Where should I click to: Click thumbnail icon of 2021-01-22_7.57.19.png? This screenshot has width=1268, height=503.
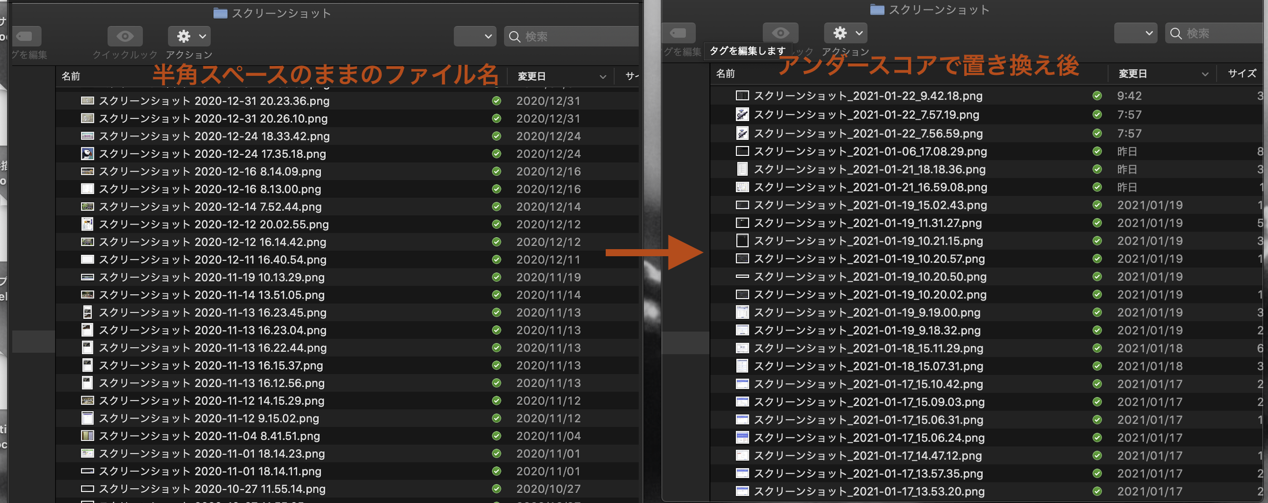point(742,114)
